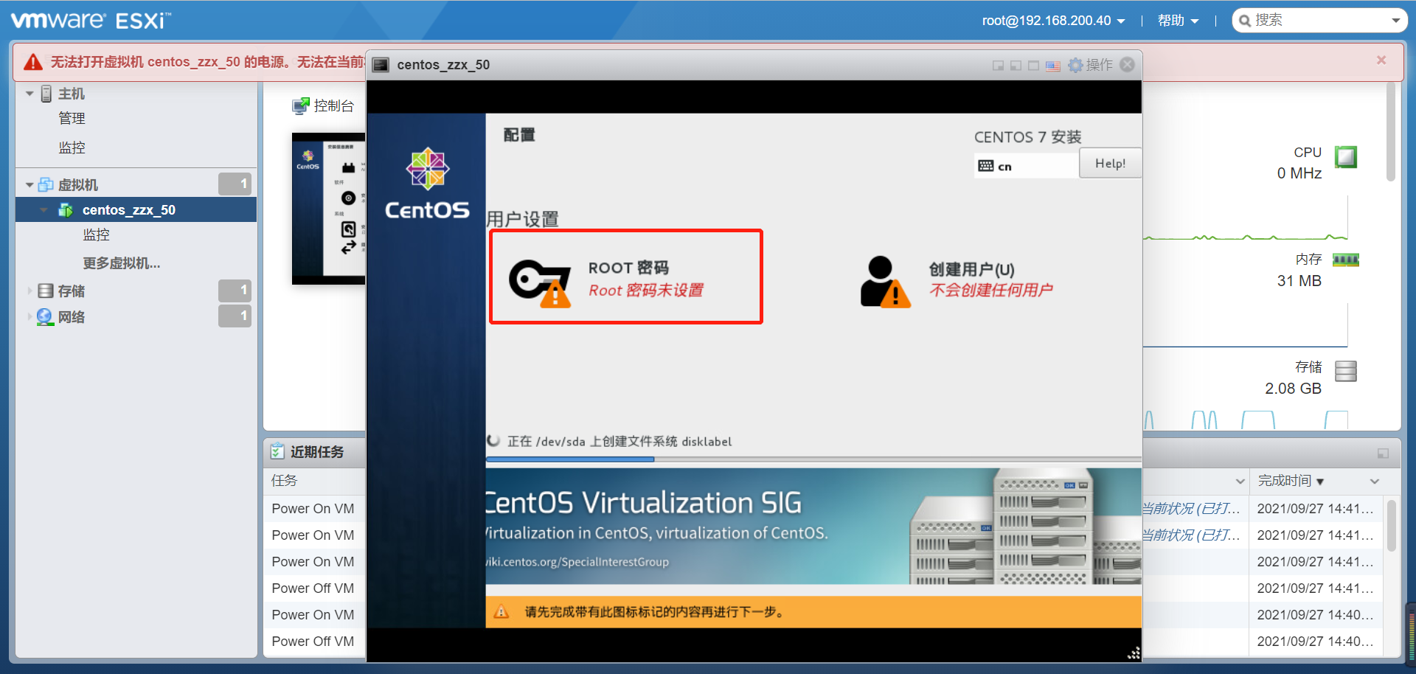
Task: Click the storage count badge
Action: [x=235, y=291]
